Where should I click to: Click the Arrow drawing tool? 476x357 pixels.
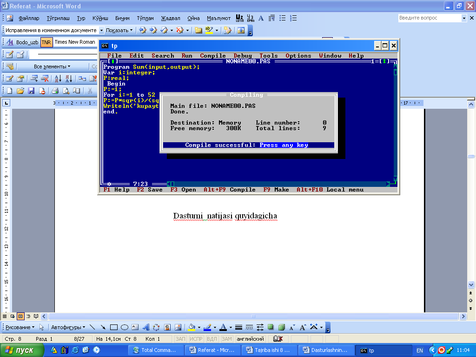[x=103, y=327]
